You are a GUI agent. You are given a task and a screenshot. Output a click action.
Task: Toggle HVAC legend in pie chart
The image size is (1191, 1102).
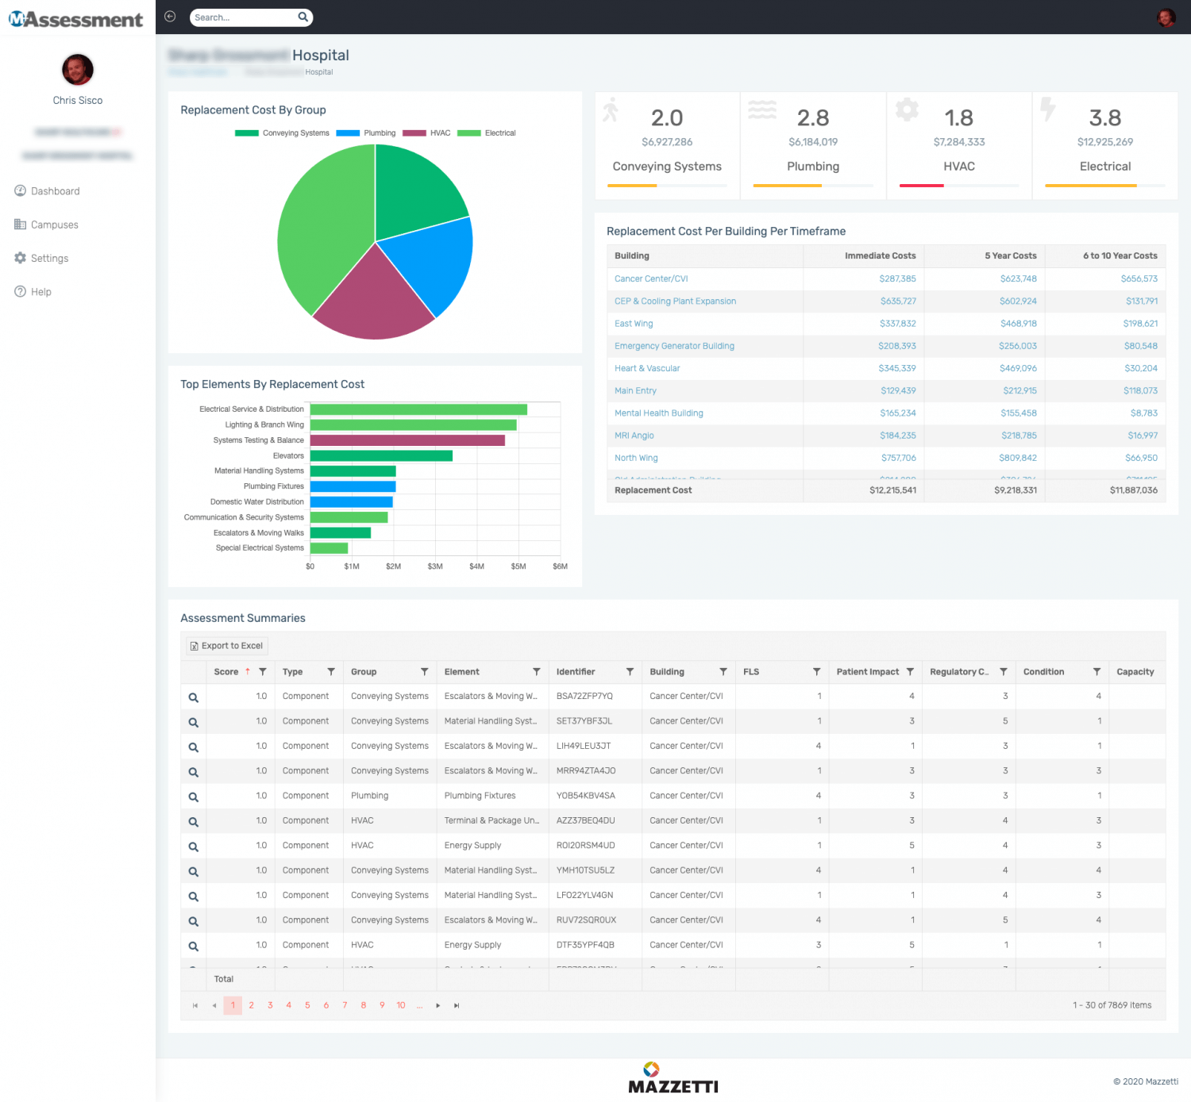coord(426,133)
